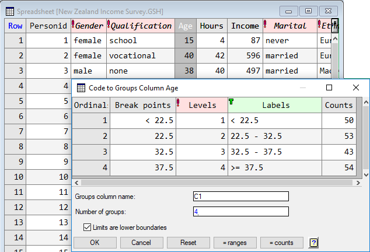Select the 22.5 break point cell

coord(143,136)
